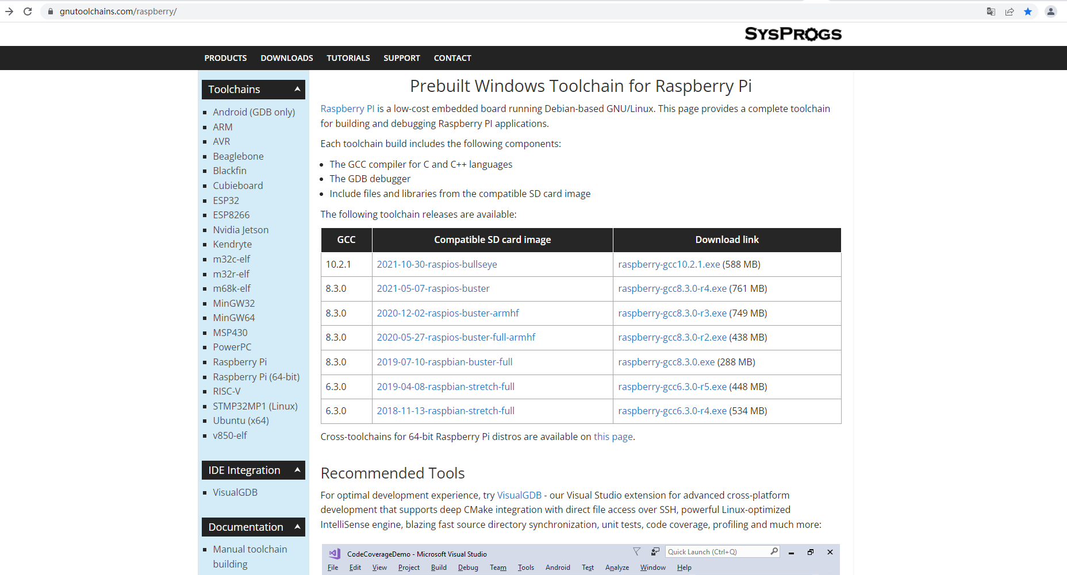This screenshot has height=575, width=1067.
Task: Click the '10.2.1' GCC version cell
Action: tap(347, 264)
